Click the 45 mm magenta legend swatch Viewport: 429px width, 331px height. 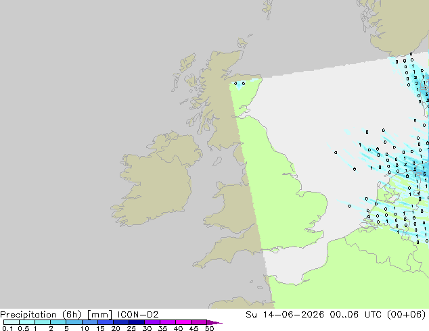[x=199, y=322]
